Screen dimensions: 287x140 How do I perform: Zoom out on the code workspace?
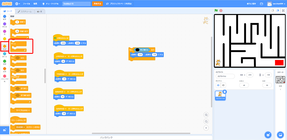pyautogui.click(x=206, y=121)
